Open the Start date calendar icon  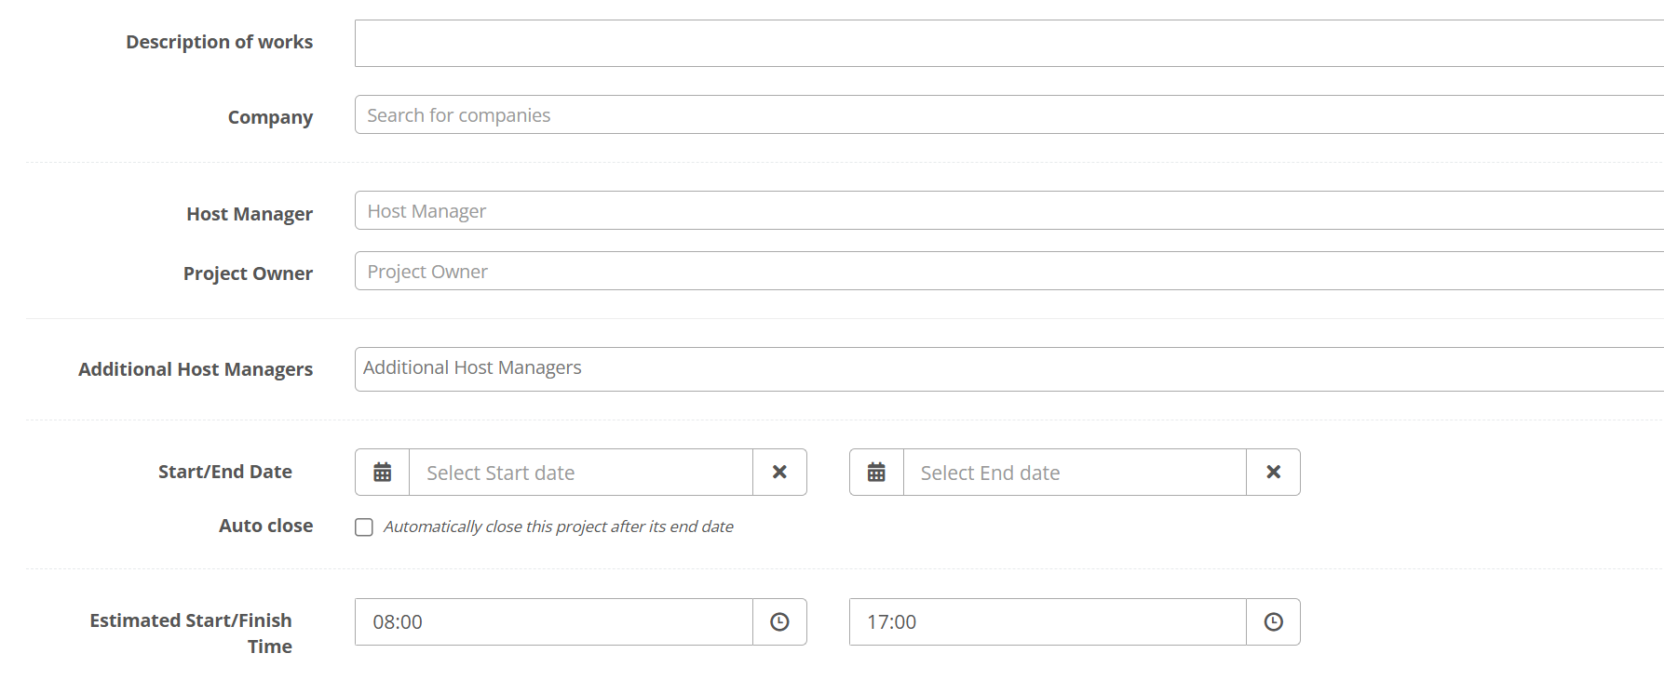click(x=382, y=473)
